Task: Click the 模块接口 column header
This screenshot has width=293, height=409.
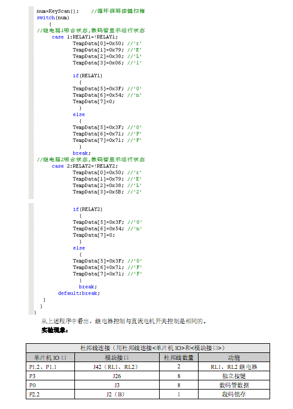Action: 117,358
